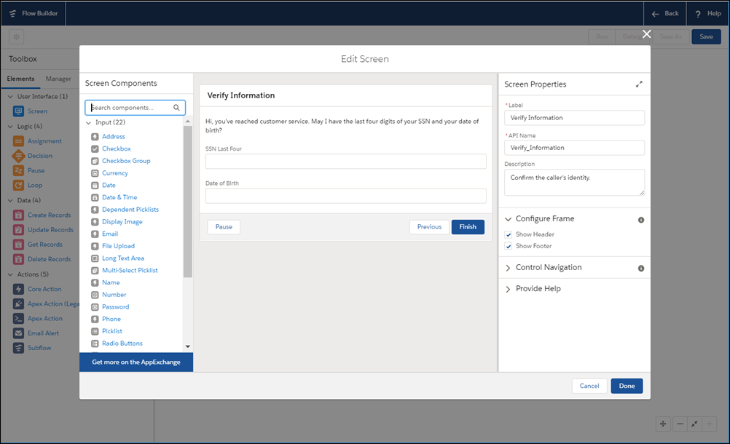Click the Screen element icon in Toolbox

[x=18, y=111]
